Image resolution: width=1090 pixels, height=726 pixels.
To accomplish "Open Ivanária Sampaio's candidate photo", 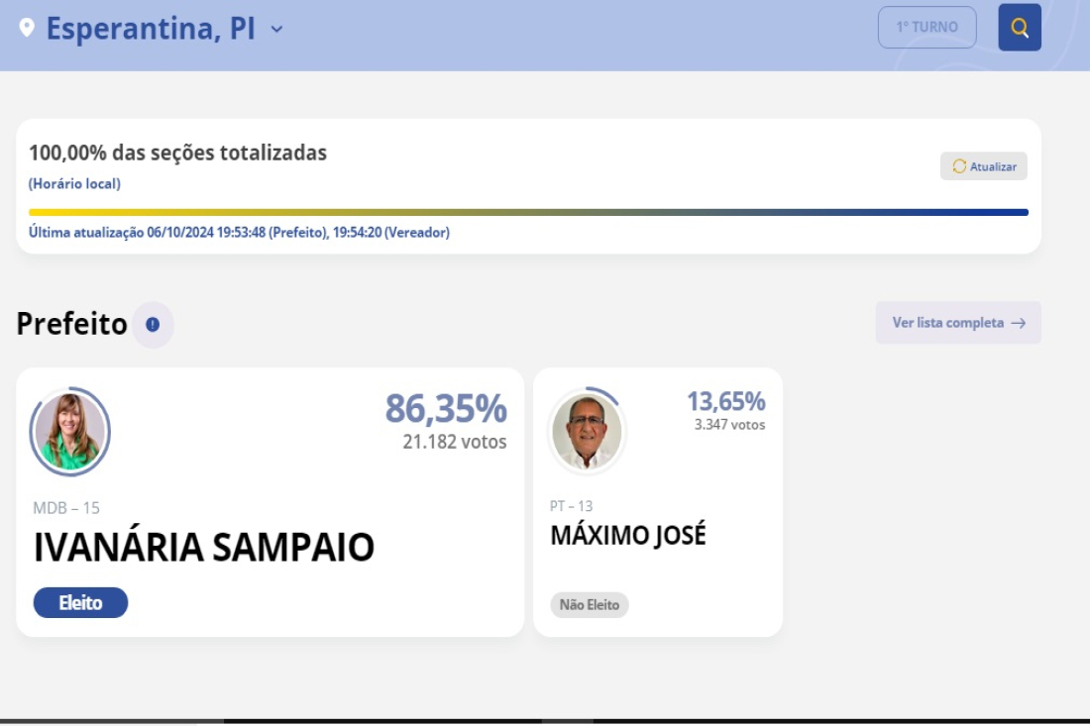I will pos(70,432).
